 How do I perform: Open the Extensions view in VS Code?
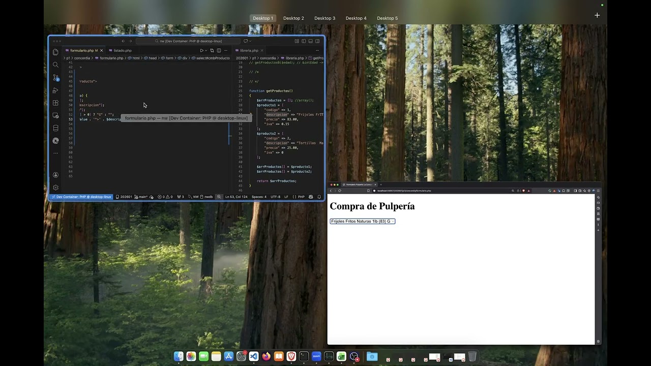55,103
